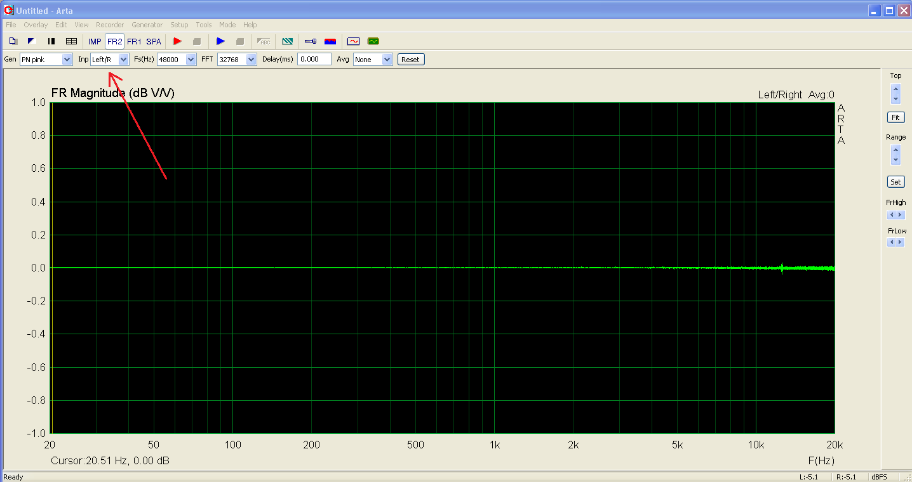The width and height of the screenshot is (912, 482).
Task: Switch to IMP impulse response mode
Action: 95,41
